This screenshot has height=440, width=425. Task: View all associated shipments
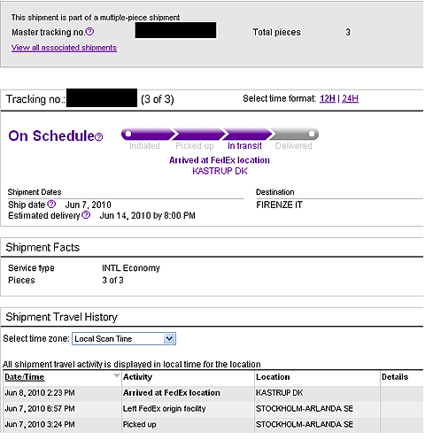[64, 48]
